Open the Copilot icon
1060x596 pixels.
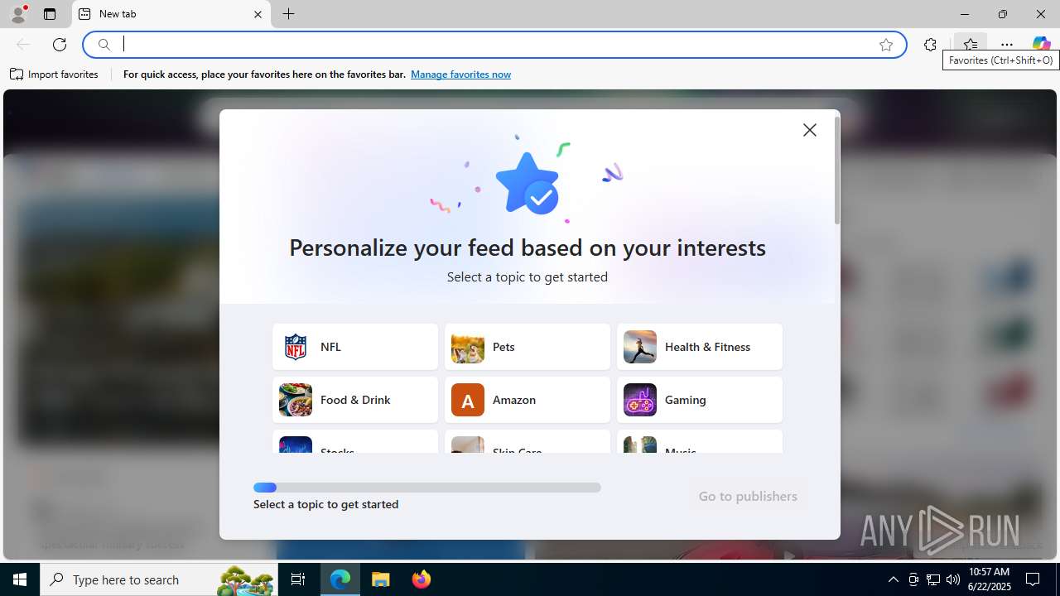pos(1041,45)
